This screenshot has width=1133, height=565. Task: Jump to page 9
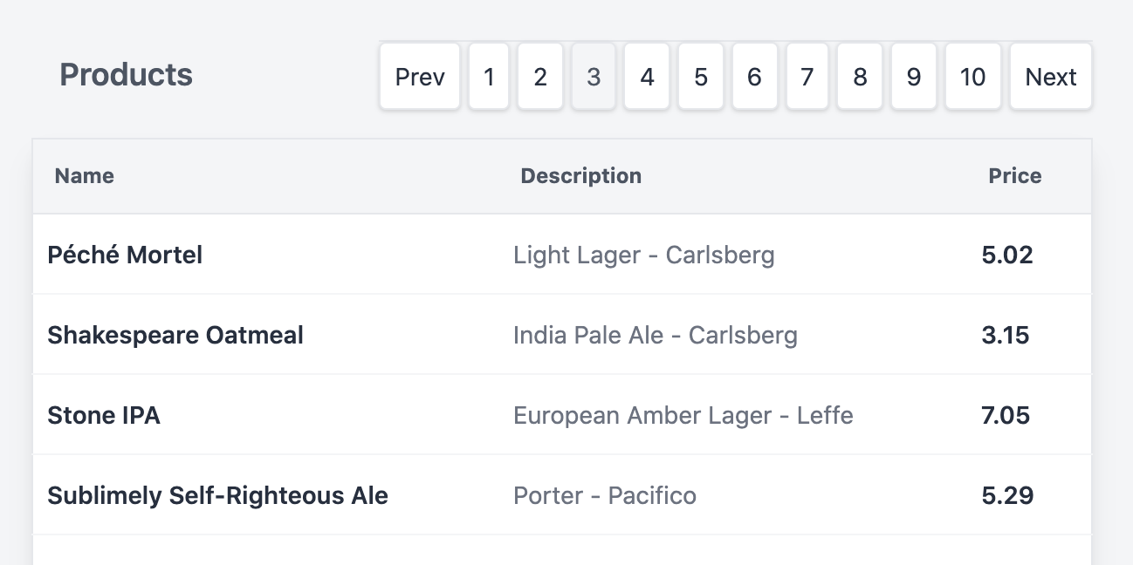click(x=914, y=77)
